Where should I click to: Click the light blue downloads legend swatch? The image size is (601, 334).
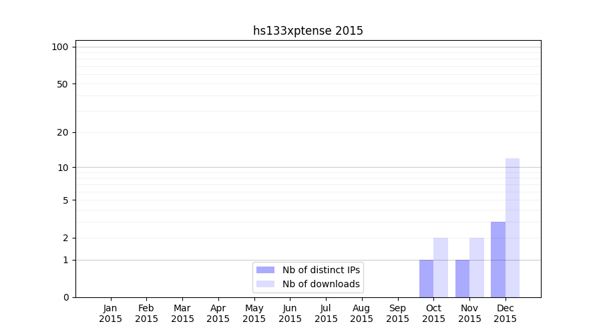(265, 284)
